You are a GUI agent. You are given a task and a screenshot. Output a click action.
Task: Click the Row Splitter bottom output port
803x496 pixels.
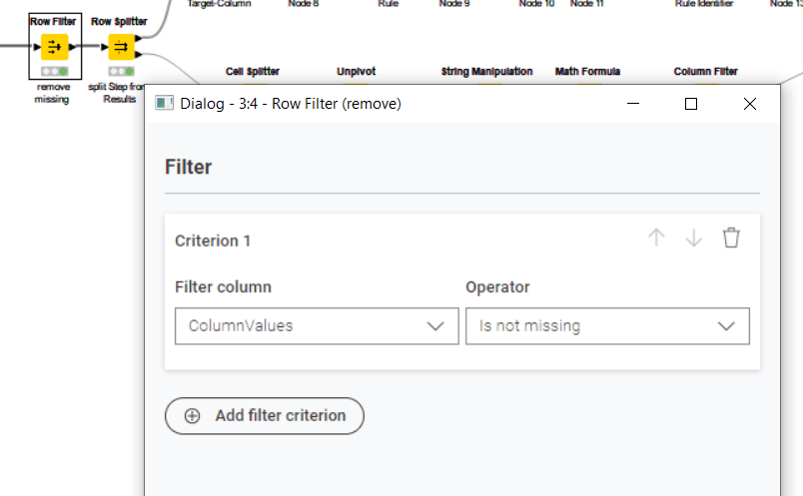click(138, 55)
